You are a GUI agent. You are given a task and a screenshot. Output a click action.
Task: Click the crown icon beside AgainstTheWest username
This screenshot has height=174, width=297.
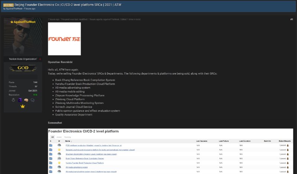12,22
